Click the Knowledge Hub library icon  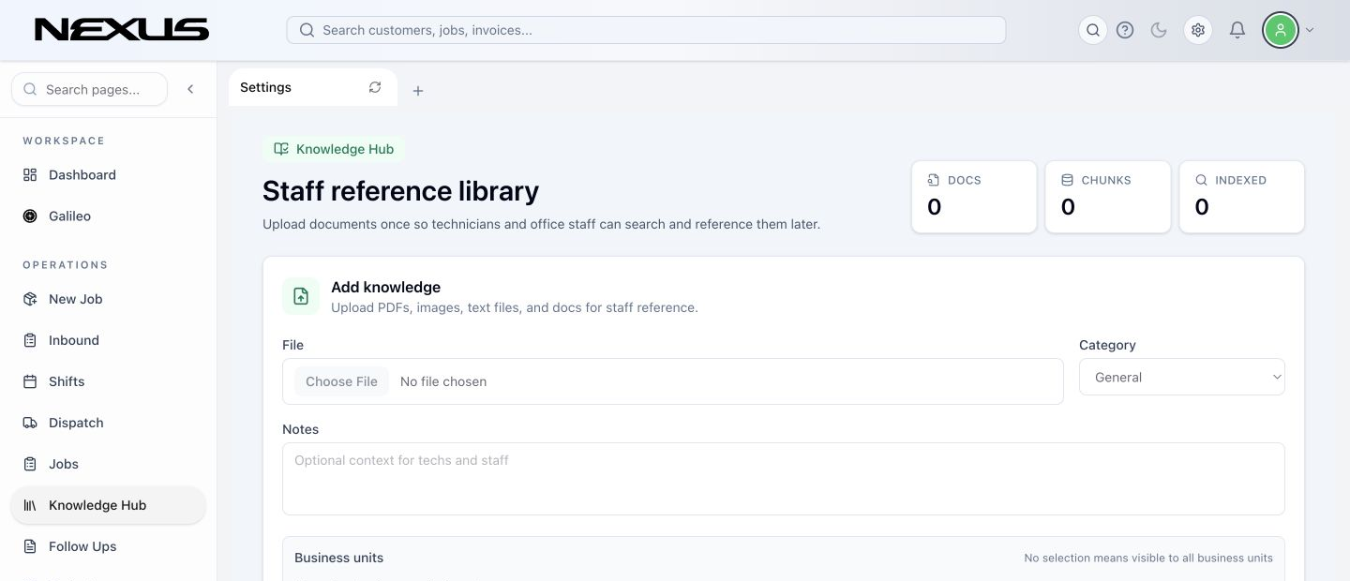(30, 505)
